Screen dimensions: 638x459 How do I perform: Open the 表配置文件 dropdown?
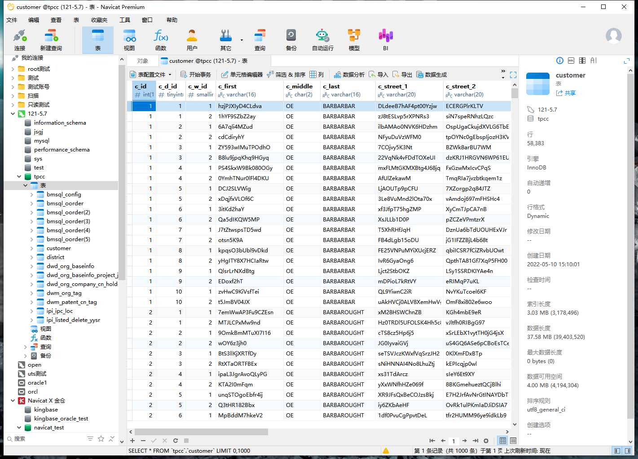[151, 75]
